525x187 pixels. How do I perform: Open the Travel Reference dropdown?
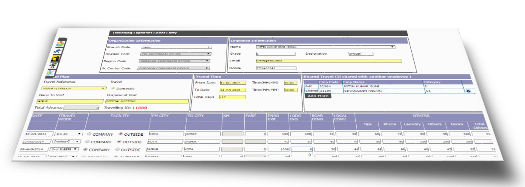[73, 88]
